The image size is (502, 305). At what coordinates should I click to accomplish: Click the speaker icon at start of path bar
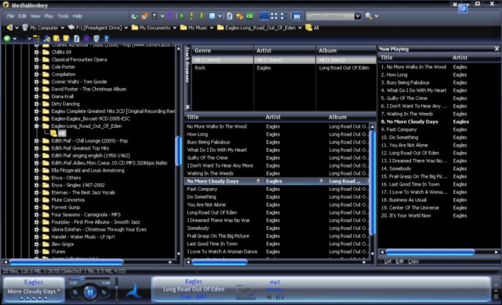[10, 28]
